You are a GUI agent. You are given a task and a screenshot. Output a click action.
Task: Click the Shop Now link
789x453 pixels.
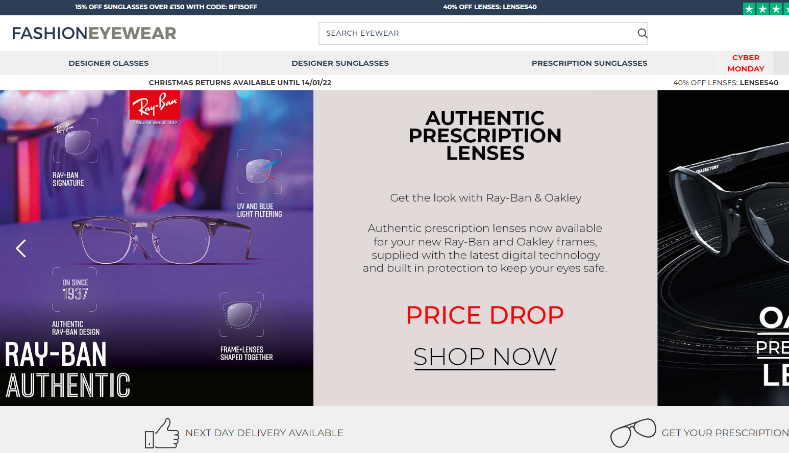pos(485,357)
